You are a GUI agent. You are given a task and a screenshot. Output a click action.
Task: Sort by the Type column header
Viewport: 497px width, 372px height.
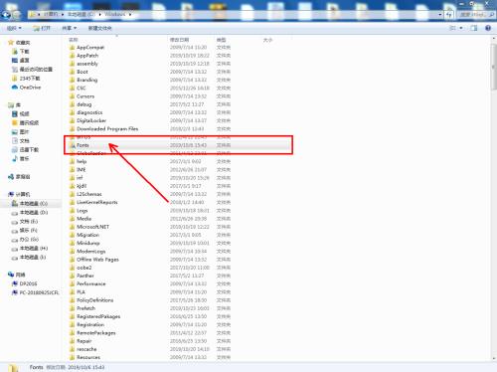click(x=221, y=40)
